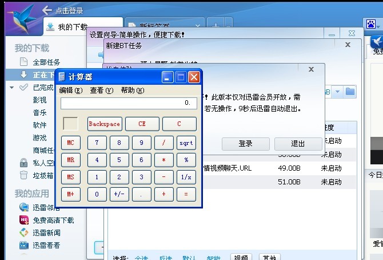Open the Baidu paw icon

[x=371, y=24]
